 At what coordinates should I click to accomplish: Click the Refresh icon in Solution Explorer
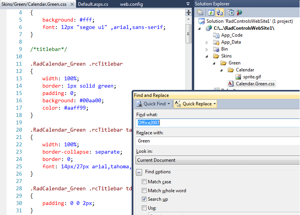pos(211,12)
